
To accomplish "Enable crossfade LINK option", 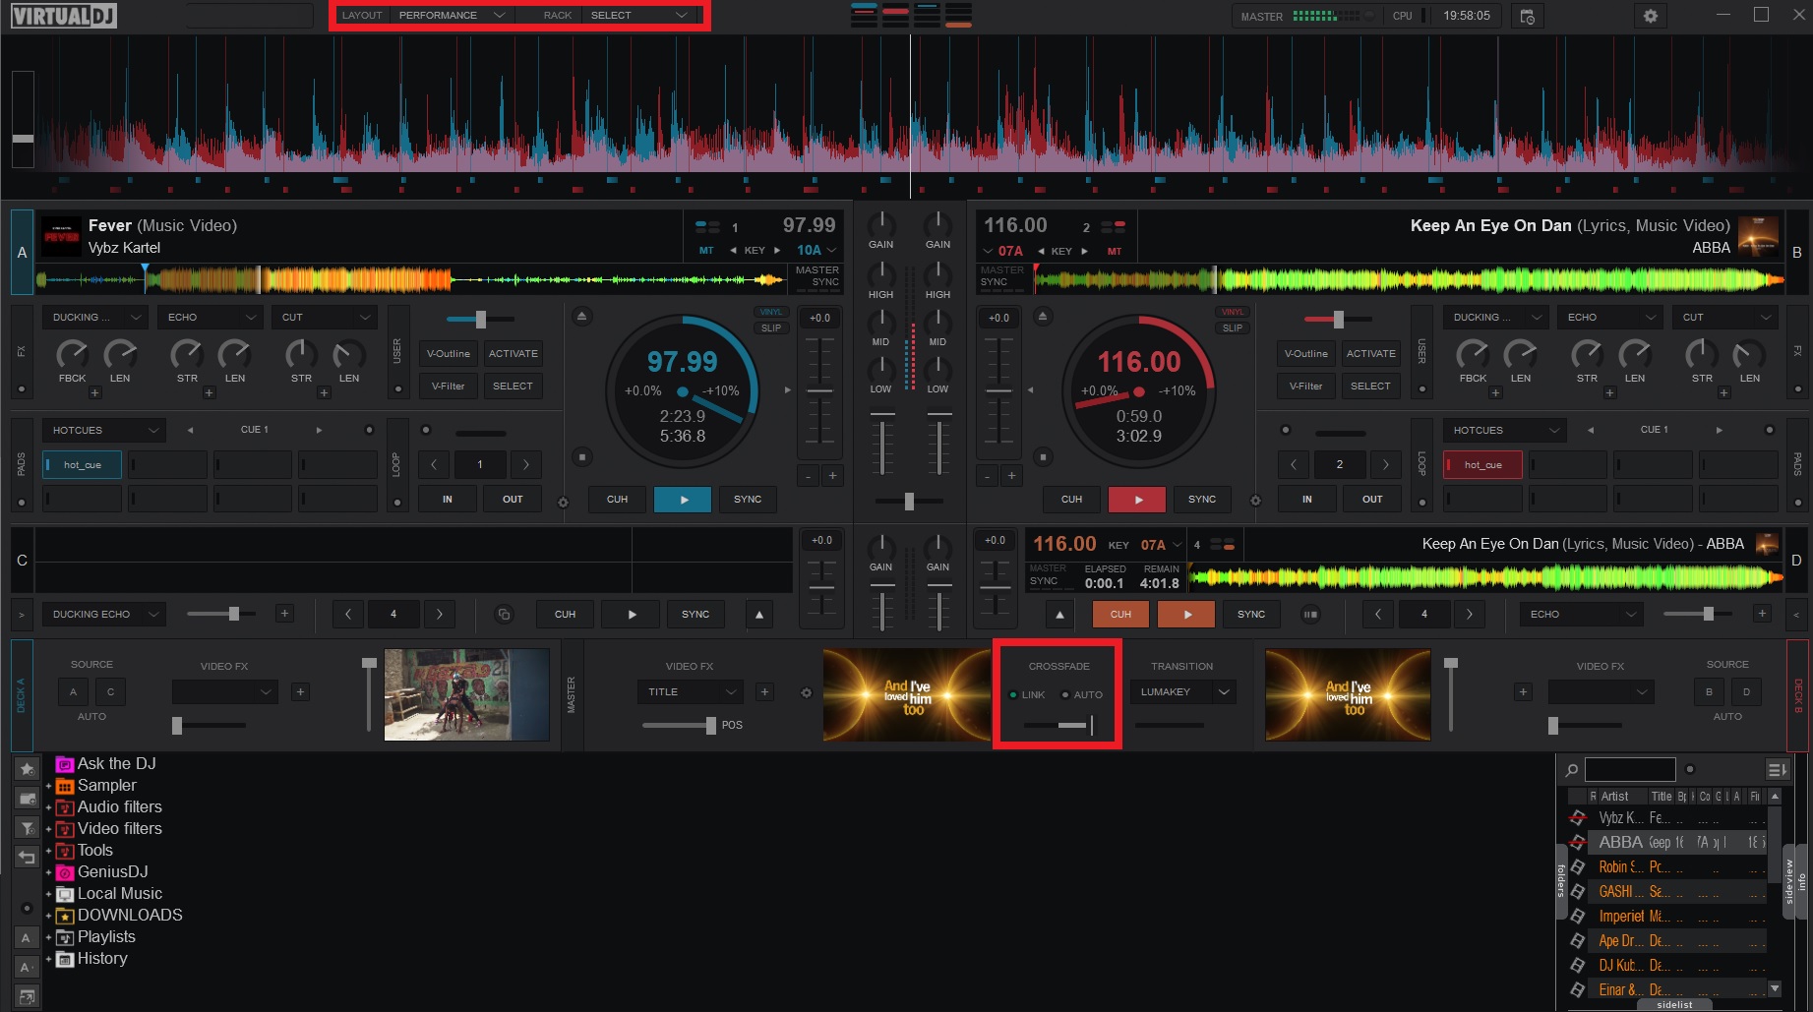I will [x=1027, y=694].
